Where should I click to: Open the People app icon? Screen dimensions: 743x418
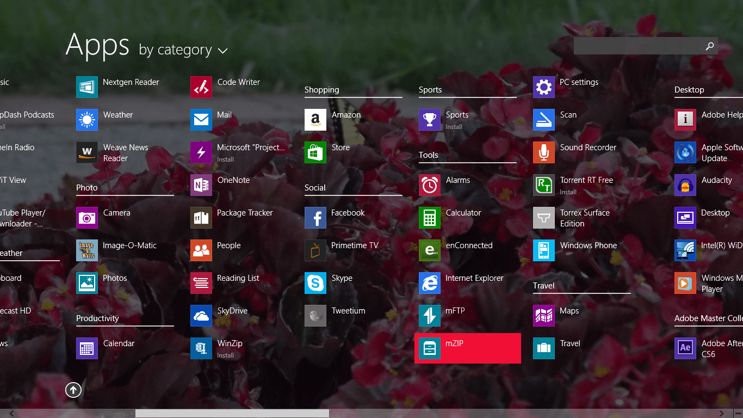coord(201,250)
